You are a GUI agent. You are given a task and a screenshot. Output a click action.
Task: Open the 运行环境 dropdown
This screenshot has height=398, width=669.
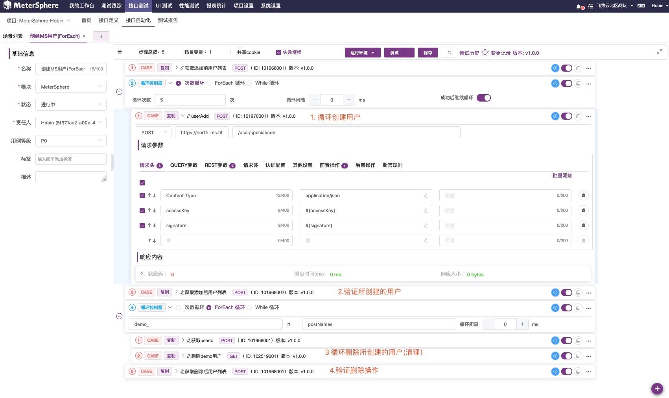[x=362, y=52]
